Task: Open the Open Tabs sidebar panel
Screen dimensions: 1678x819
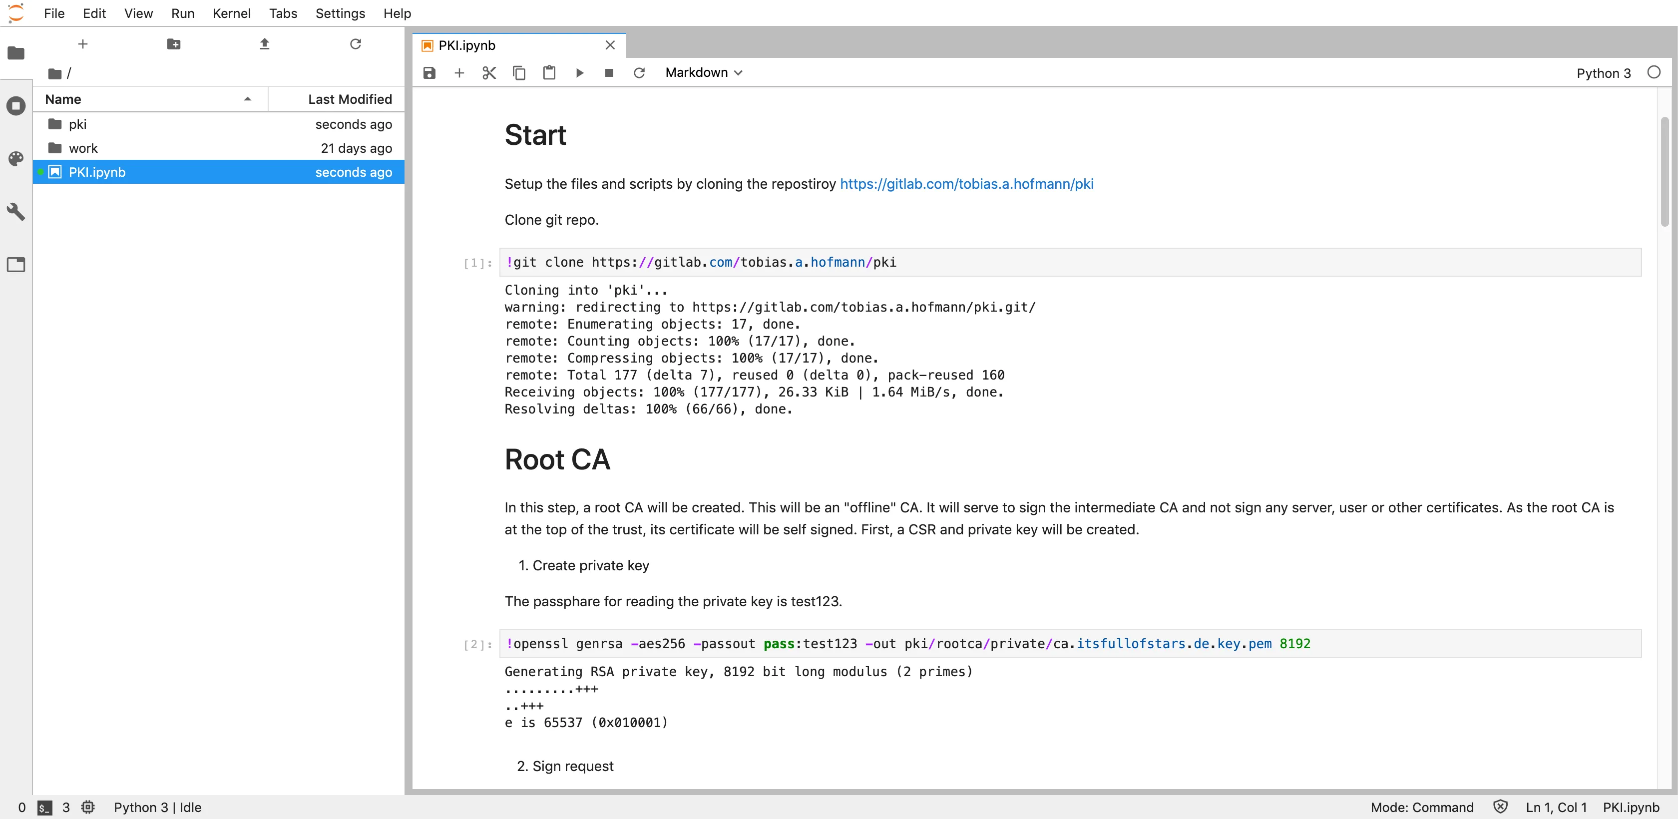Action: tap(15, 265)
